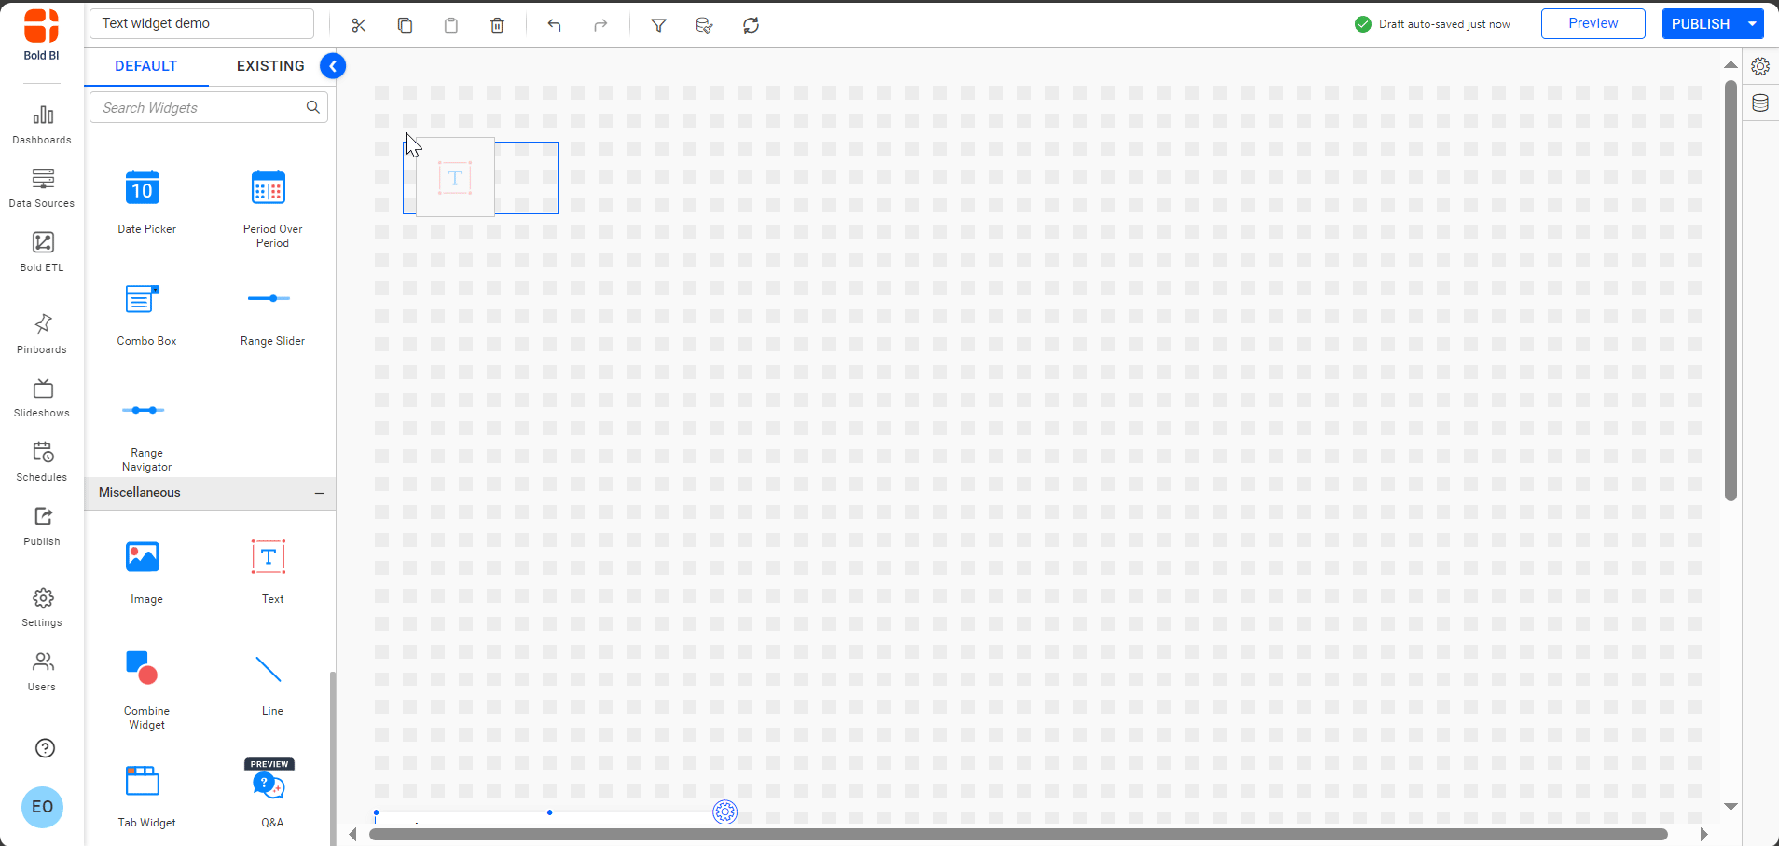
Task: Switch to the DEFAULT tab
Action: pos(146,66)
